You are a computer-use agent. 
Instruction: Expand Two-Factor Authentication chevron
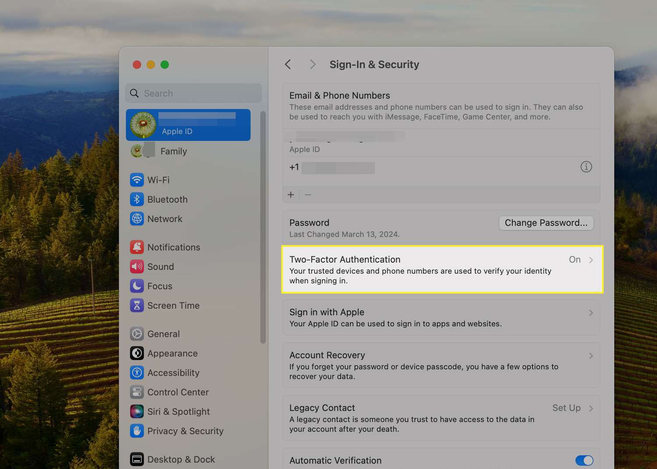(591, 260)
